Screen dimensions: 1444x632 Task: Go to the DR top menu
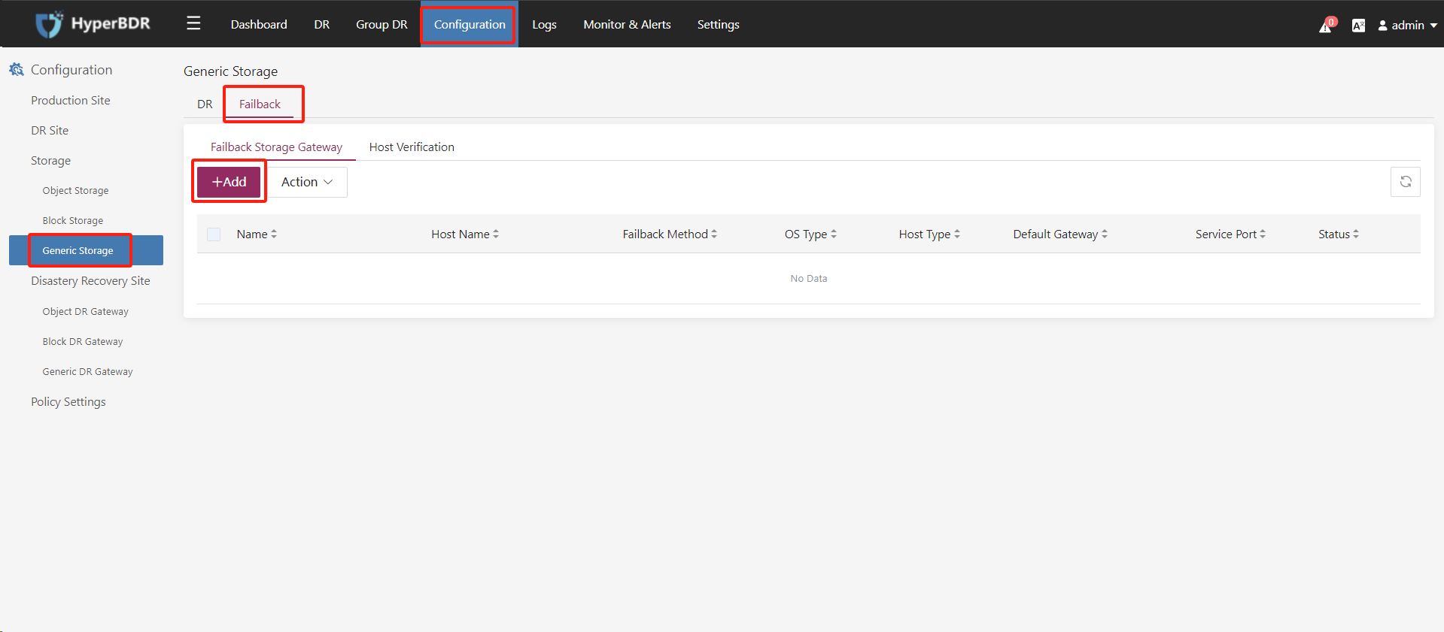point(321,24)
